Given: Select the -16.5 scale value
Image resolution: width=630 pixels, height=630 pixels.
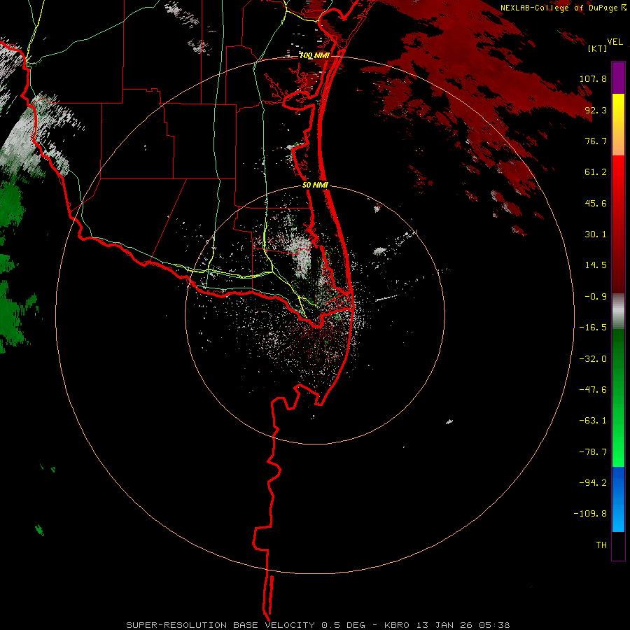Looking at the screenshot, I should click(593, 328).
